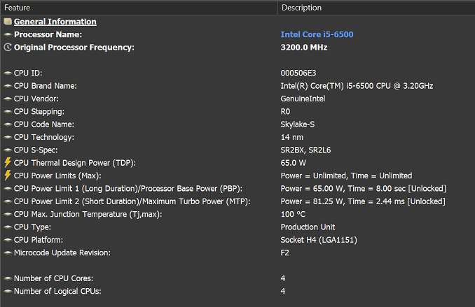The image size is (475, 307).
Task: Click the chip icon beside Number of CPU Cores
Action: pyautogui.click(x=8, y=278)
